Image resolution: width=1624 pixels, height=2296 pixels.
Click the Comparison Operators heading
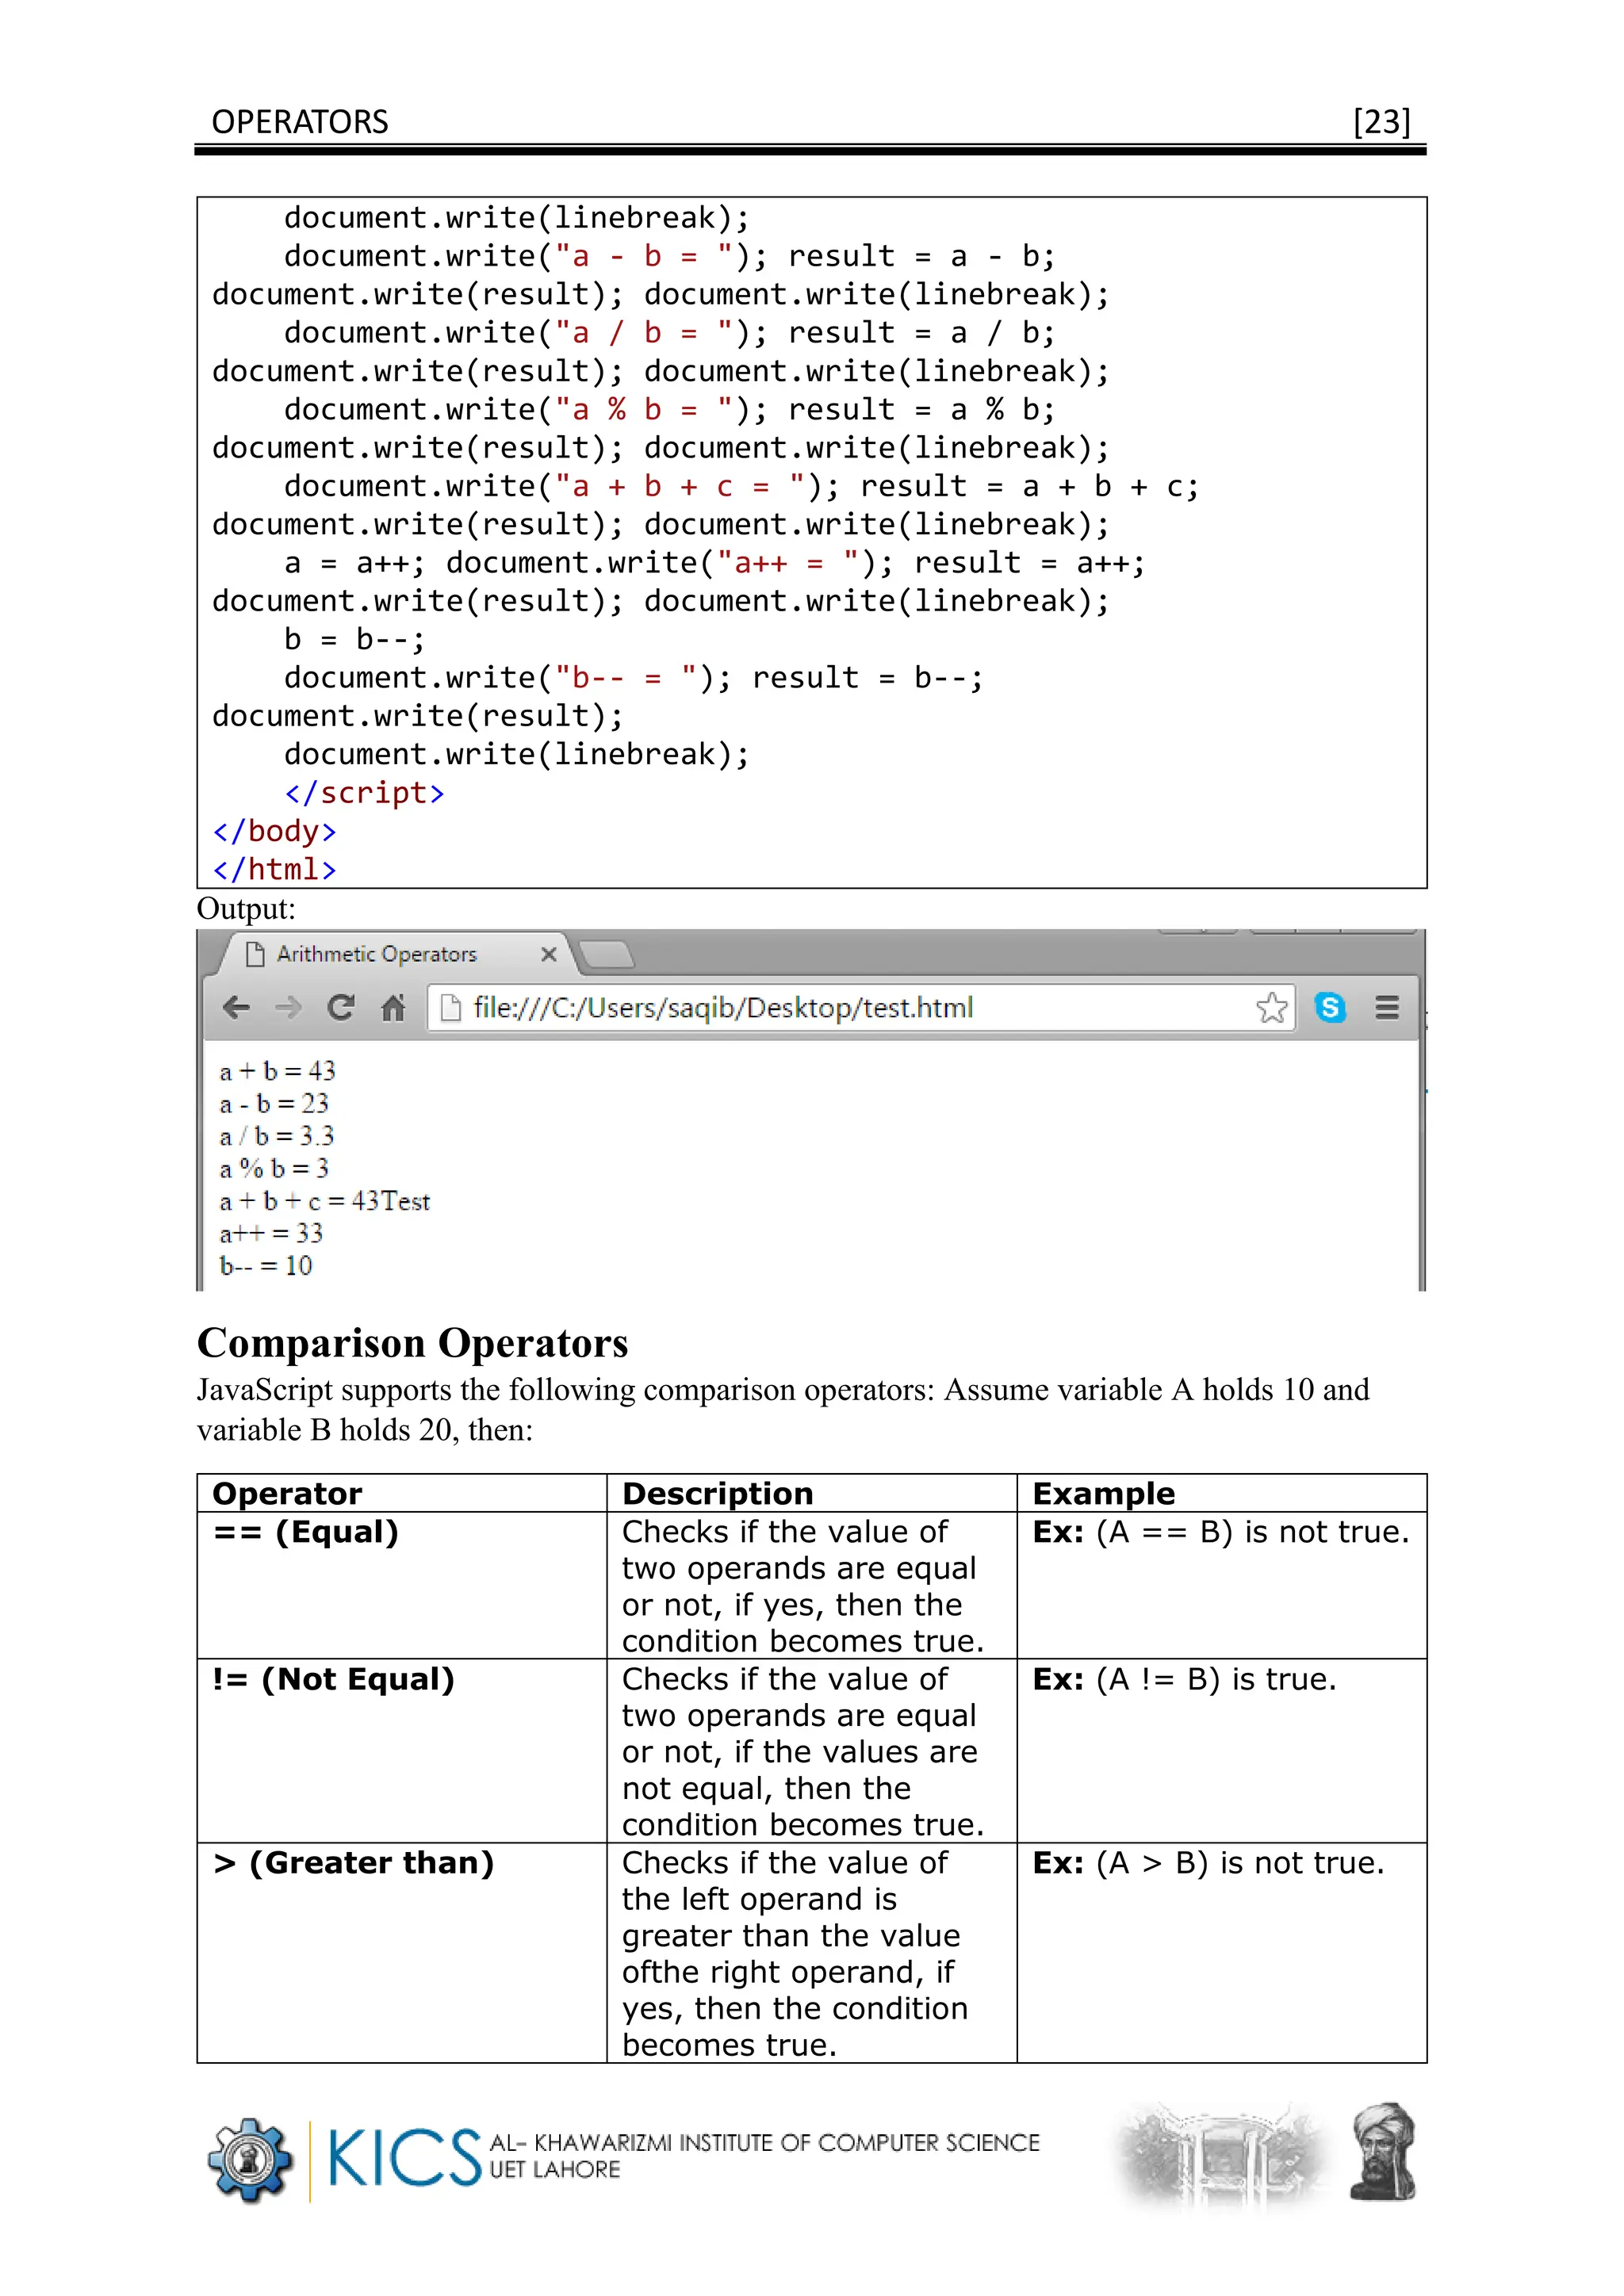(x=412, y=1343)
